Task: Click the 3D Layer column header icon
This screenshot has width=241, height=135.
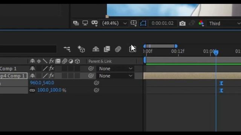Action: (77, 61)
